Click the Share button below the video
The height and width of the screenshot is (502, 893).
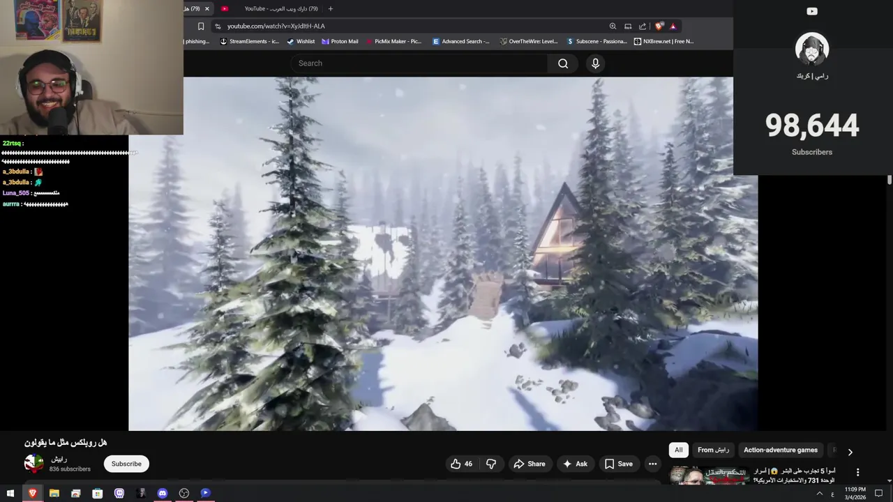[529, 464]
